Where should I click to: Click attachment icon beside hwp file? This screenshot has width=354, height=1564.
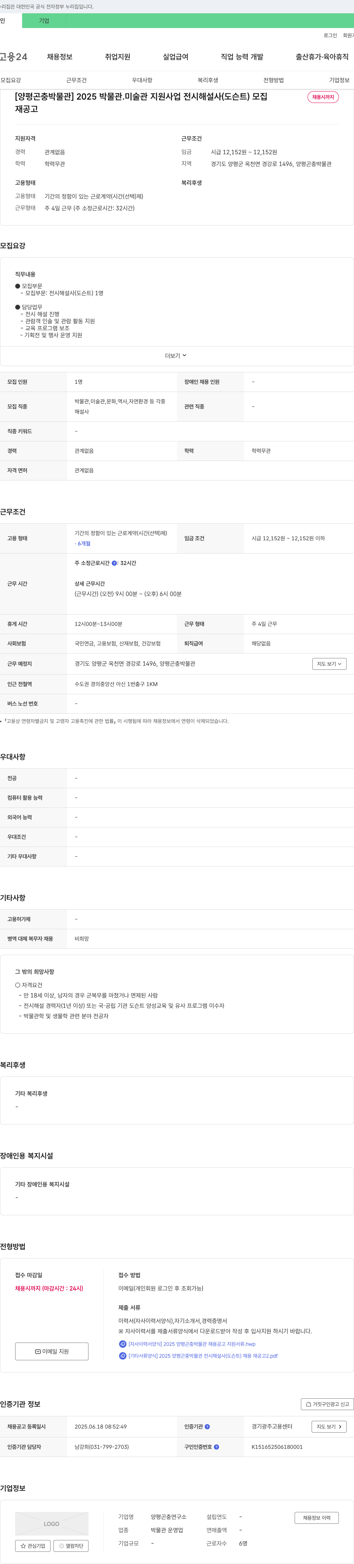(122, 1344)
